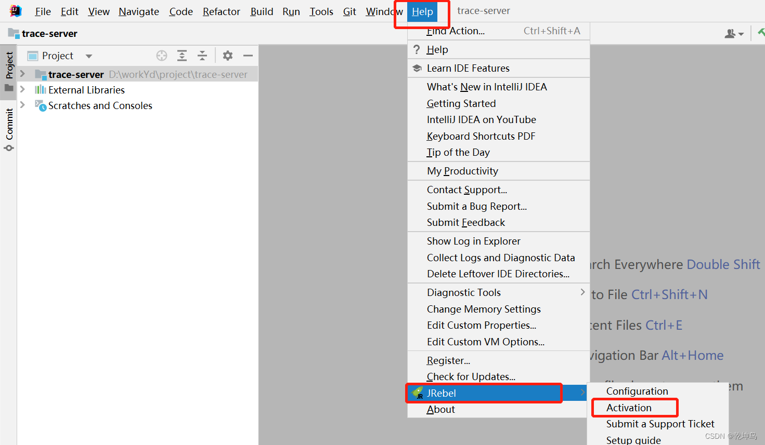Open My Productivity report
The width and height of the screenshot is (765, 445).
[499, 171]
